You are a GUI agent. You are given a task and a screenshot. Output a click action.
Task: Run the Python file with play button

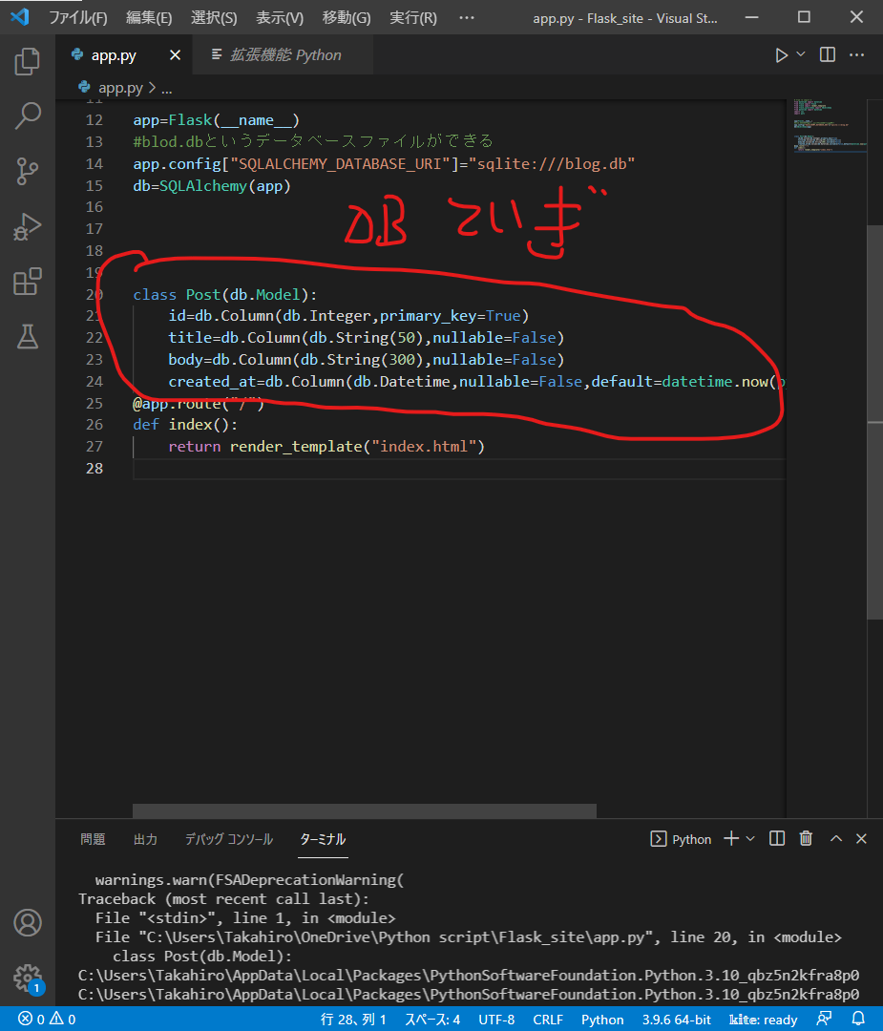pyautogui.click(x=782, y=55)
